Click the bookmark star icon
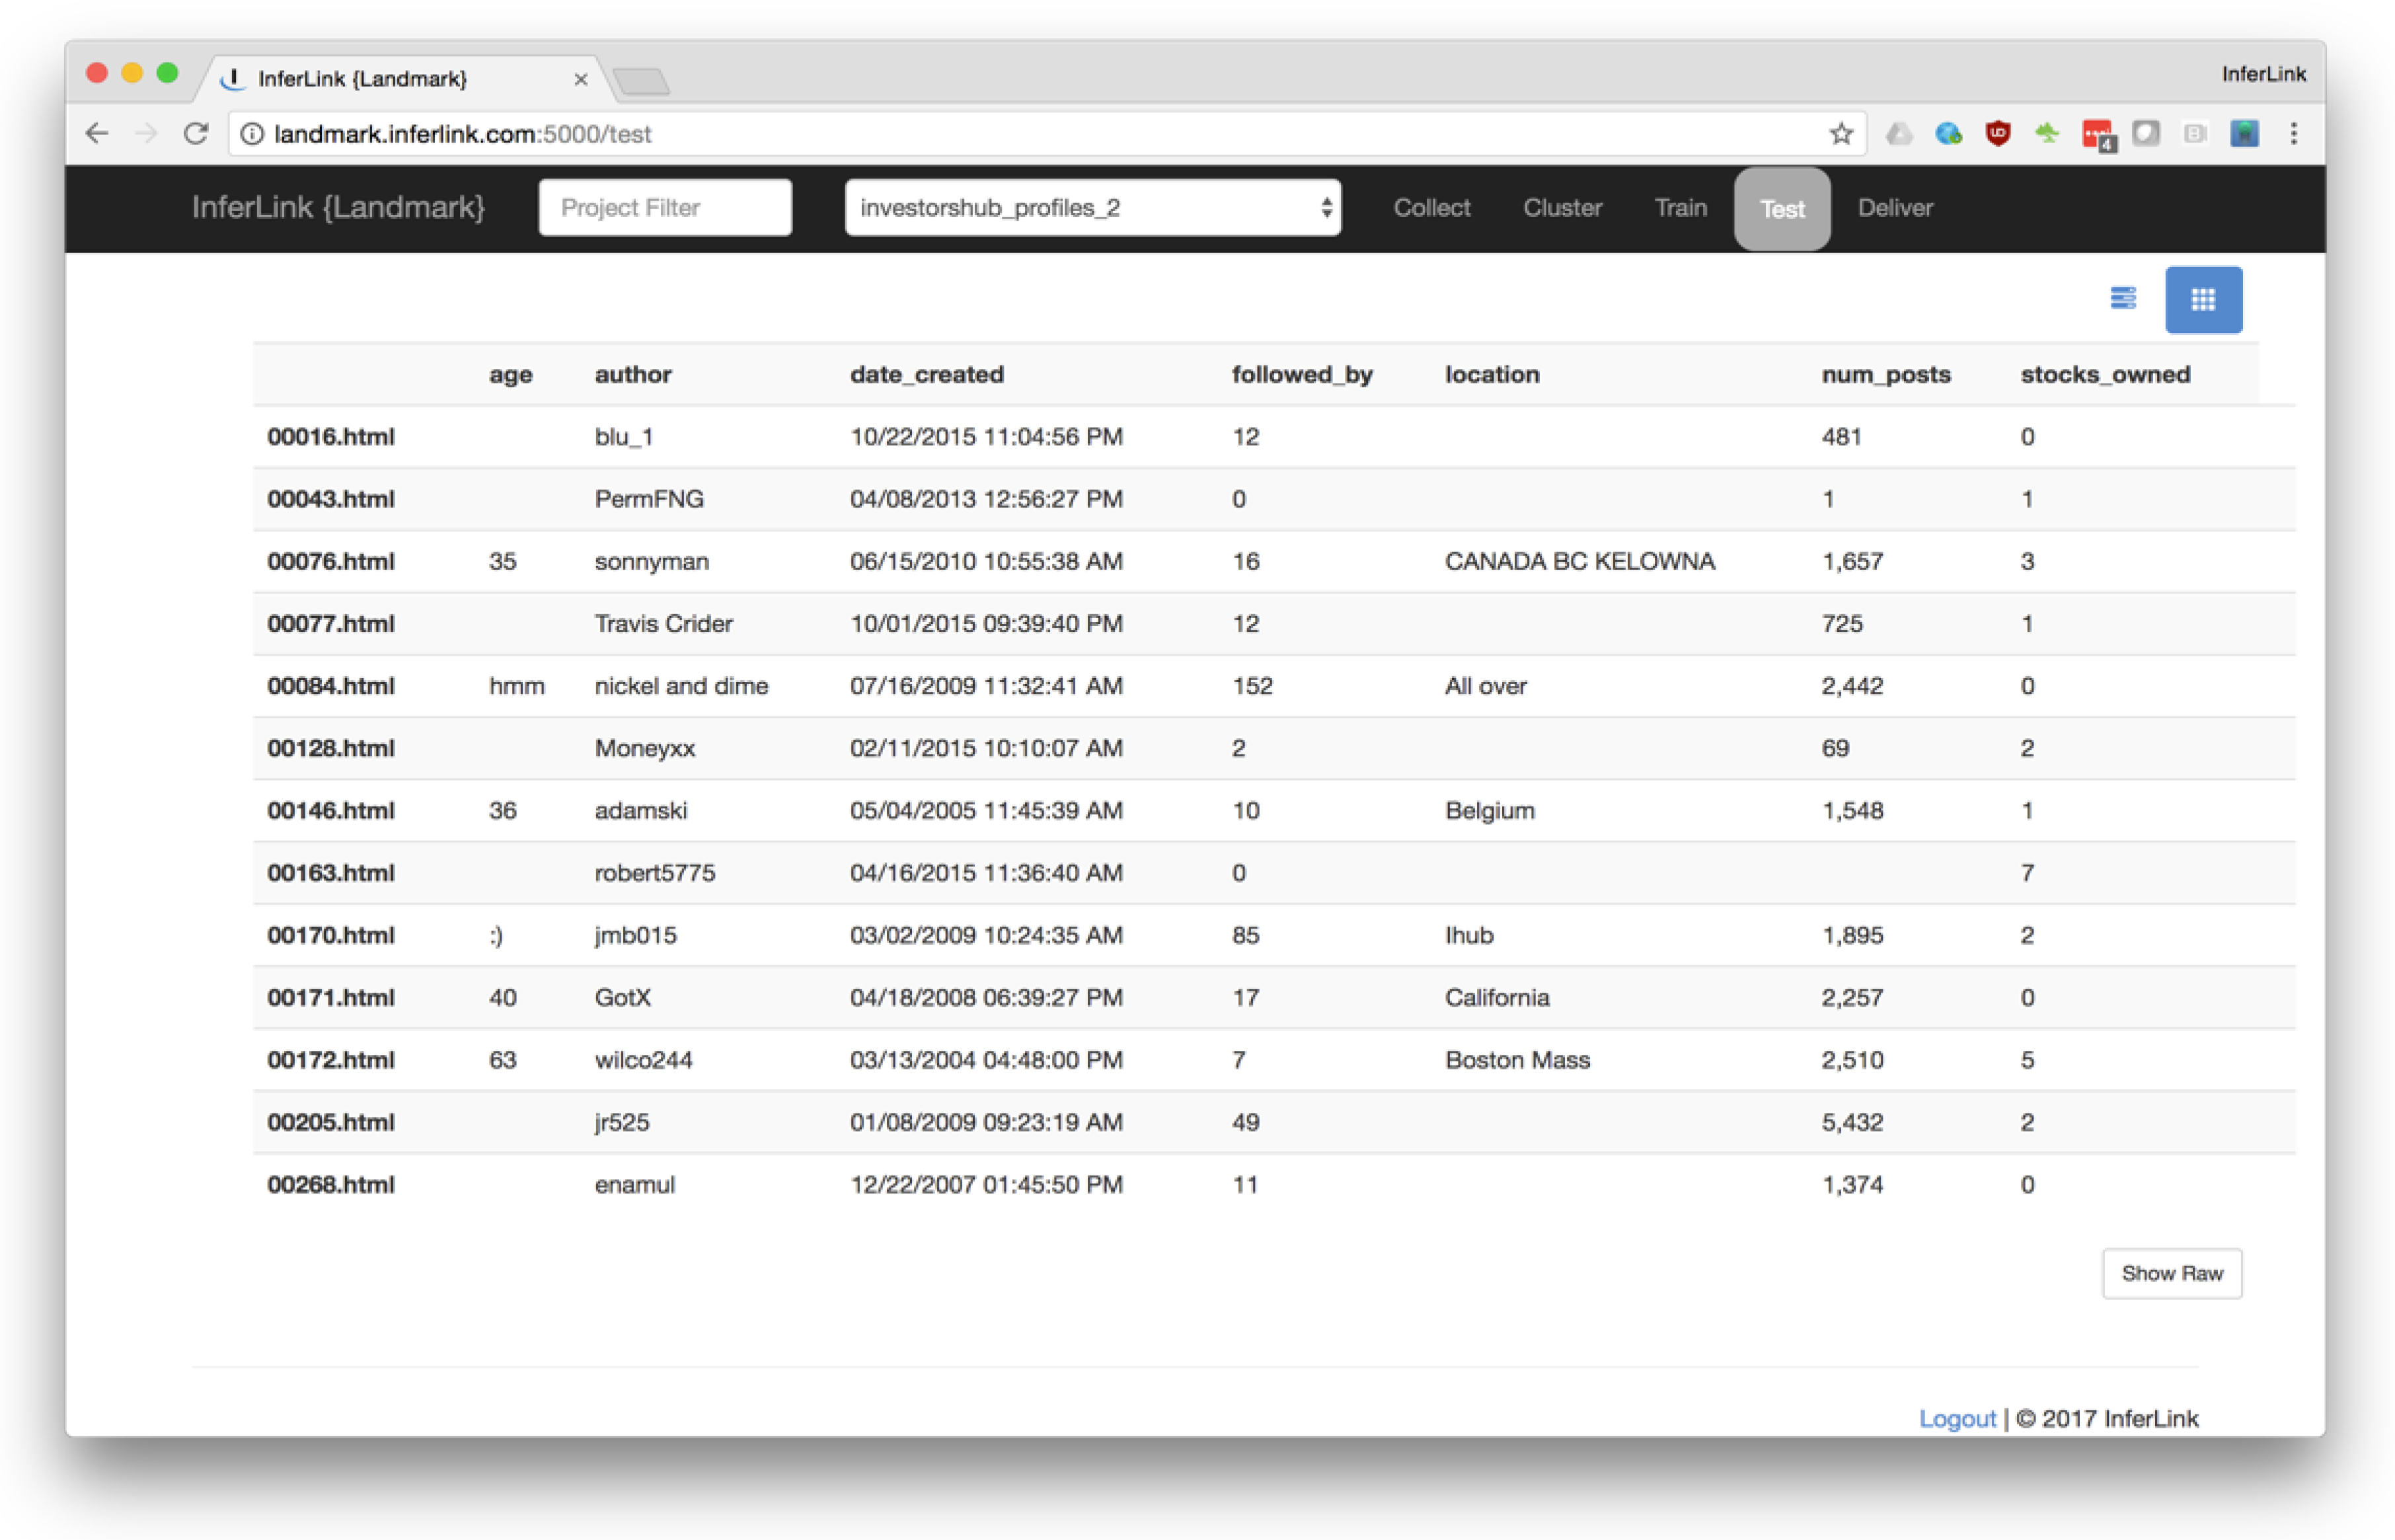Screen dimensions: 2395x1540 tap(1841, 133)
